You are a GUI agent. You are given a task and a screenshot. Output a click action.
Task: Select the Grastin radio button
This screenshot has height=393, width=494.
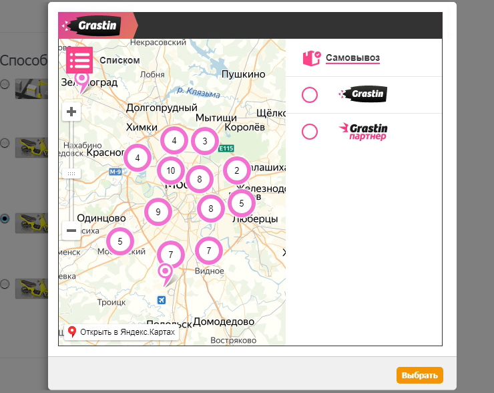pyautogui.click(x=310, y=95)
